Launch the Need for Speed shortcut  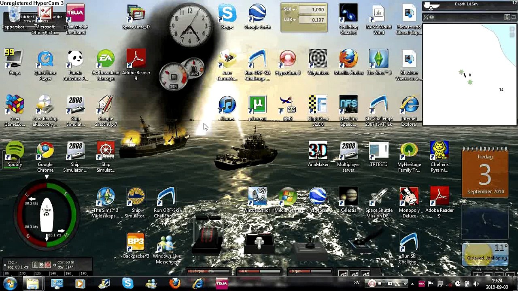(x=348, y=111)
